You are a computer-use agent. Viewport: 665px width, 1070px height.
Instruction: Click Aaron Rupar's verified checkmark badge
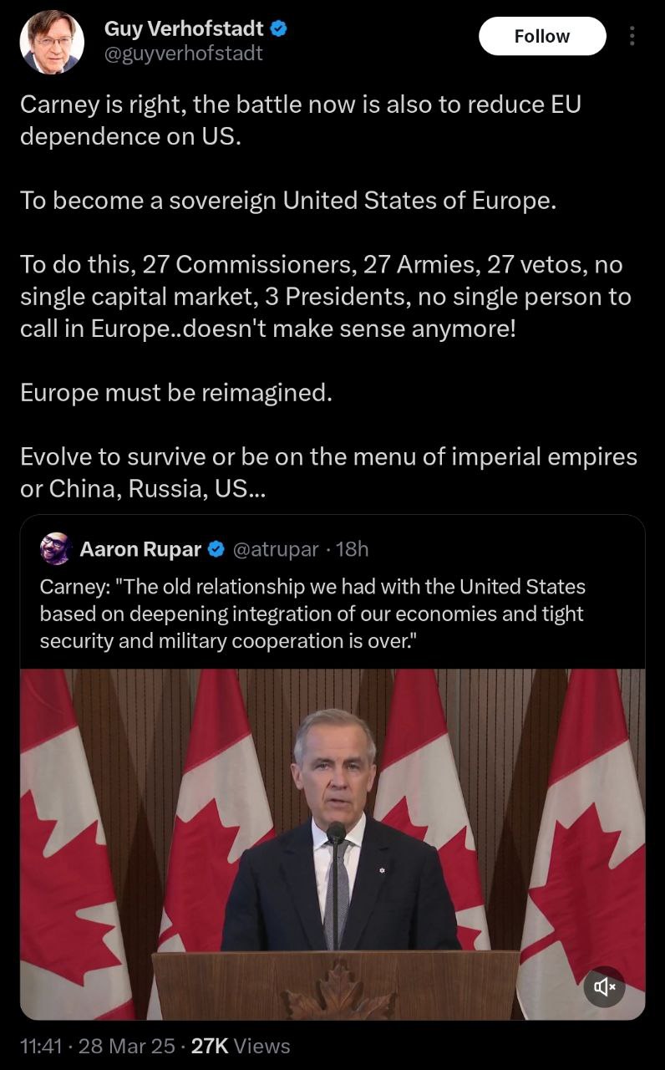pyautogui.click(x=215, y=549)
